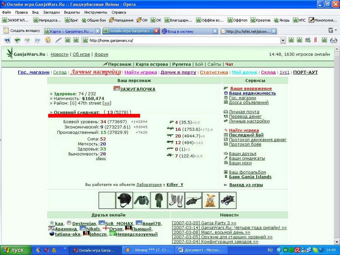
Task: Click the red Yandex Я toolbar icon
Action: (x=316, y=40)
